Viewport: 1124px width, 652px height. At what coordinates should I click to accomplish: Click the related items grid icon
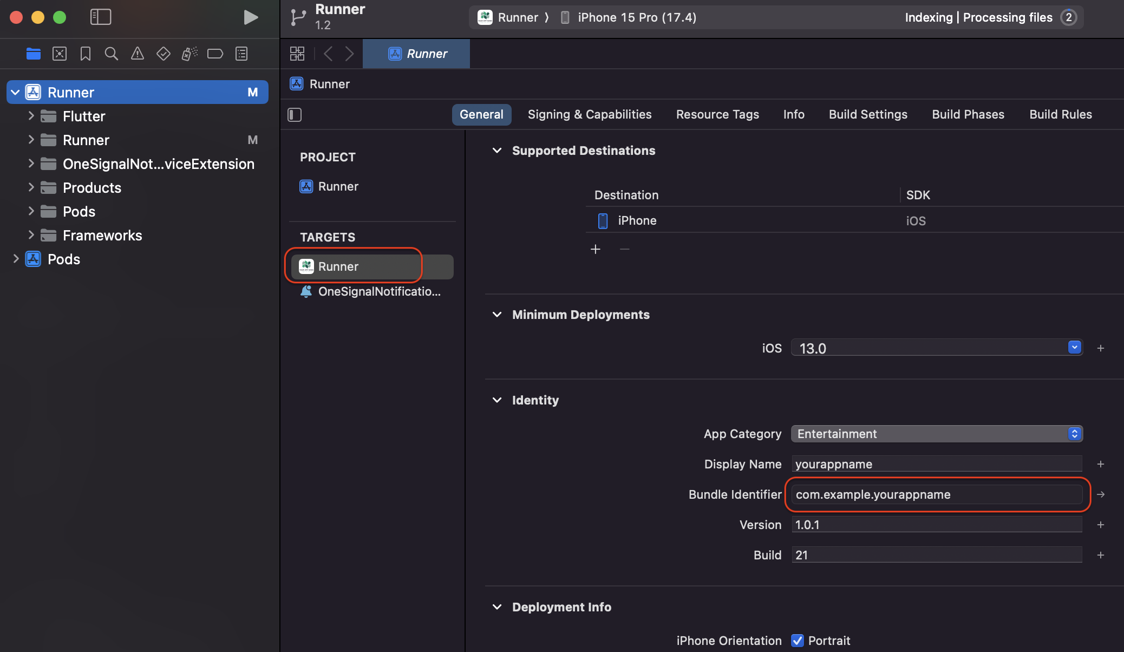pyautogui.click(x=297, y=54)
